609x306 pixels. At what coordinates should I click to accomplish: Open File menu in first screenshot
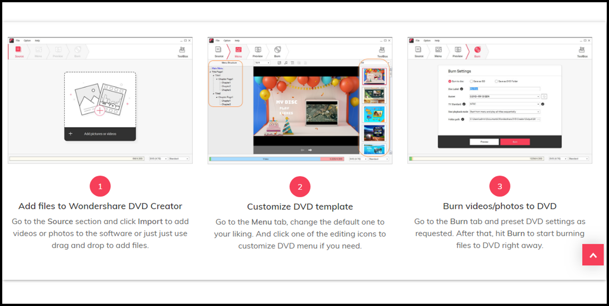point(18,40)
